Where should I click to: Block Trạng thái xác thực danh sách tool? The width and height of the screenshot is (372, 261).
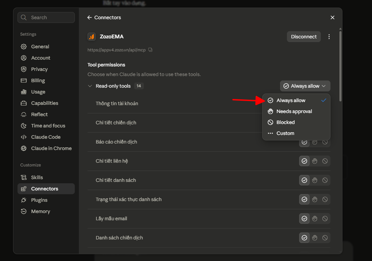click(x=325, y=199)
